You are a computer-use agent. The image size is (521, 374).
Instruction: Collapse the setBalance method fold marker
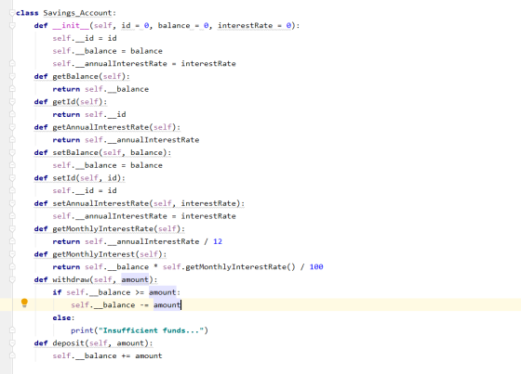tap(12, 153)
